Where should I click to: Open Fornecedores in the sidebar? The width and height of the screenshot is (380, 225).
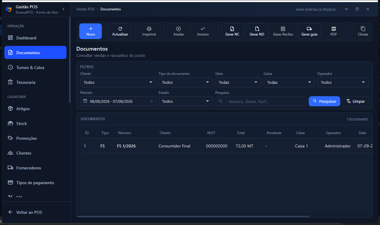tap(35, 168)
